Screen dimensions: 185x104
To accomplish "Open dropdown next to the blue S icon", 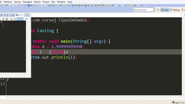I will [x=32, y=5].
